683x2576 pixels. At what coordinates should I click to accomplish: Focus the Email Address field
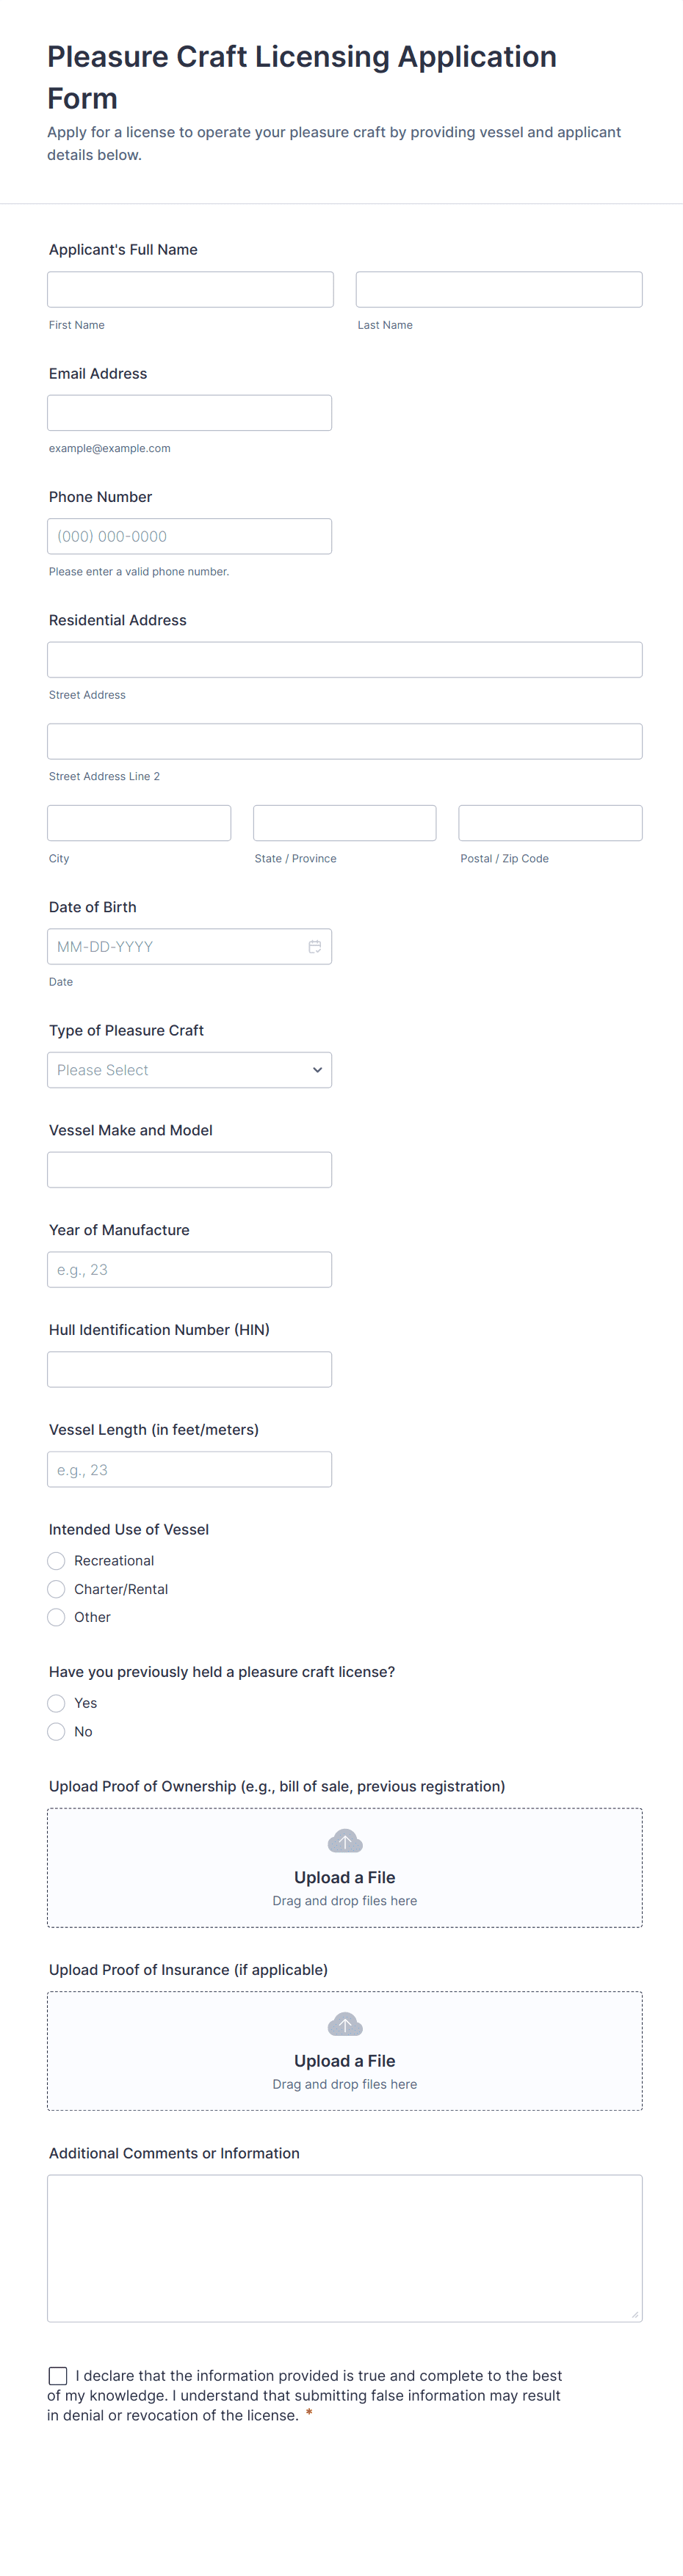pyautogui.click(x=189, y=413)
